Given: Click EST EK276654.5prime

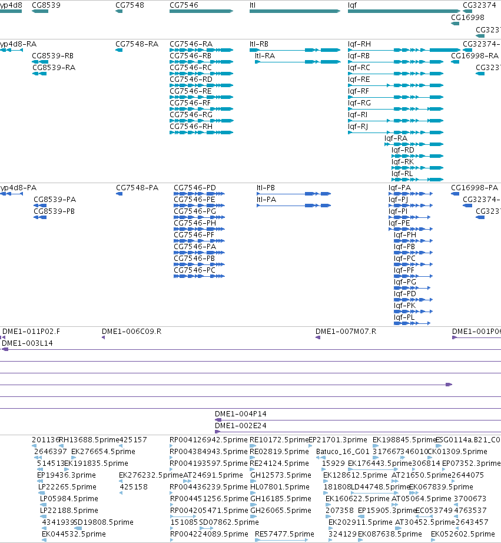Looking at the screenshot, I should pyautogui.click(x=103, y=452).
